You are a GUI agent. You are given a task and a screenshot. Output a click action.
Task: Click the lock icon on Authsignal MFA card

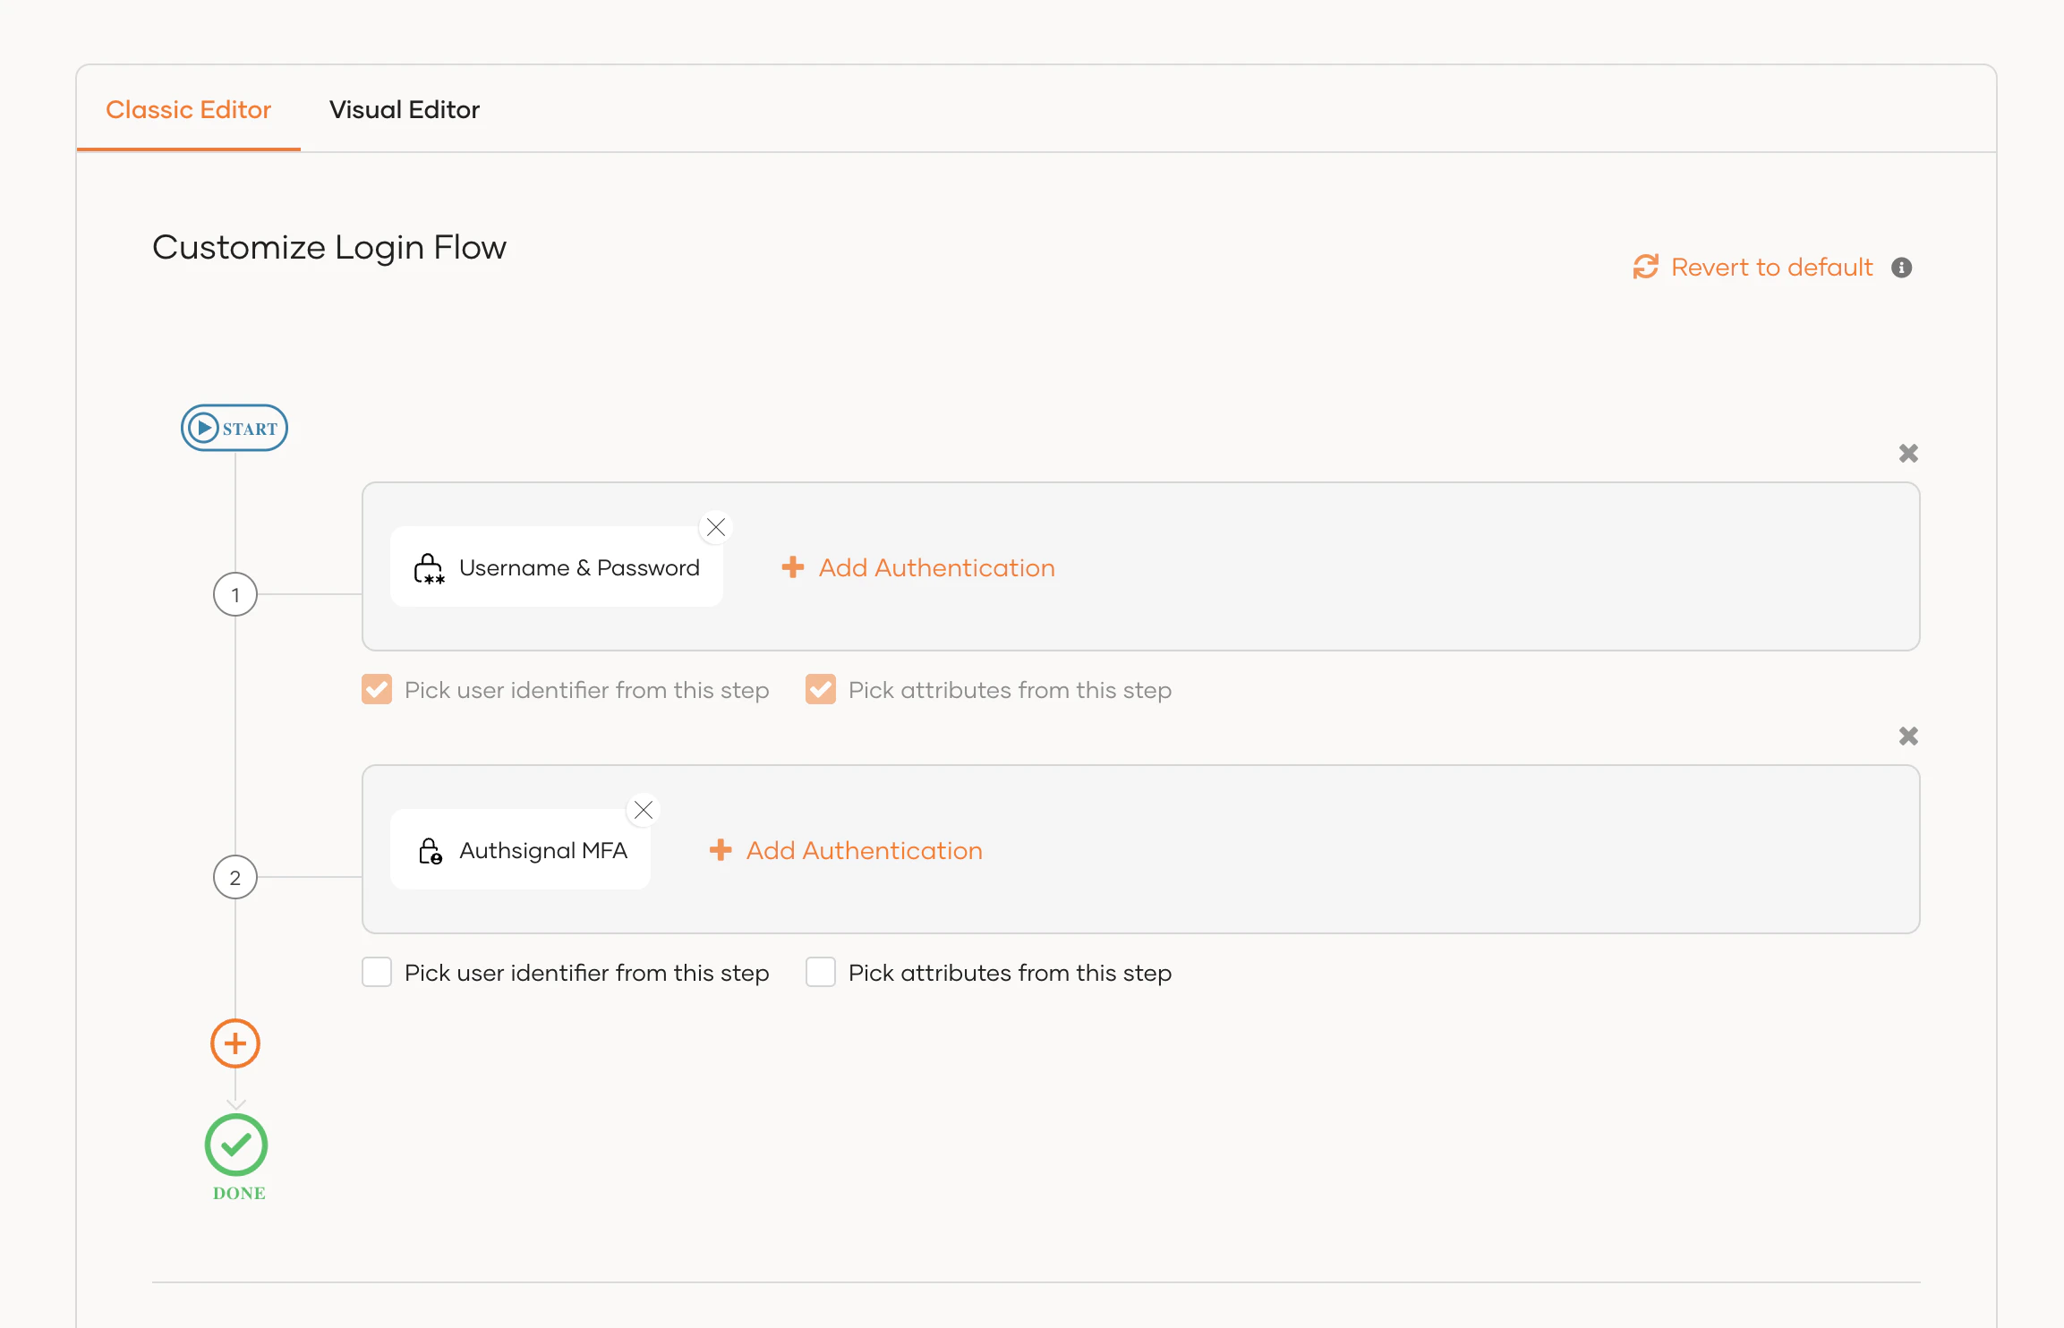point(430,850)
